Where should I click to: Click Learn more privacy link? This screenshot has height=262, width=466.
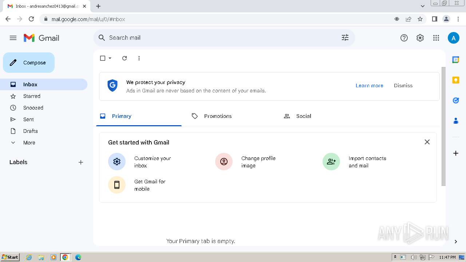(369, 86)
